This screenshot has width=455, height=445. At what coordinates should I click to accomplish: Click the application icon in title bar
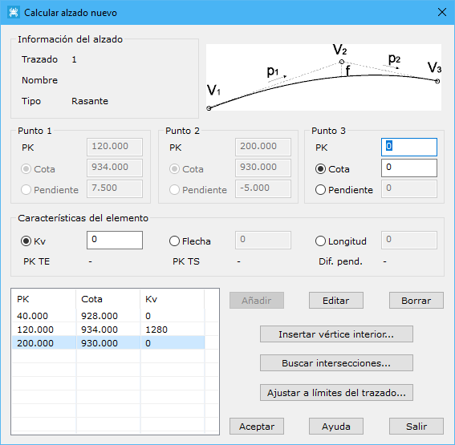pyautogui.click(x=14, y=13)
